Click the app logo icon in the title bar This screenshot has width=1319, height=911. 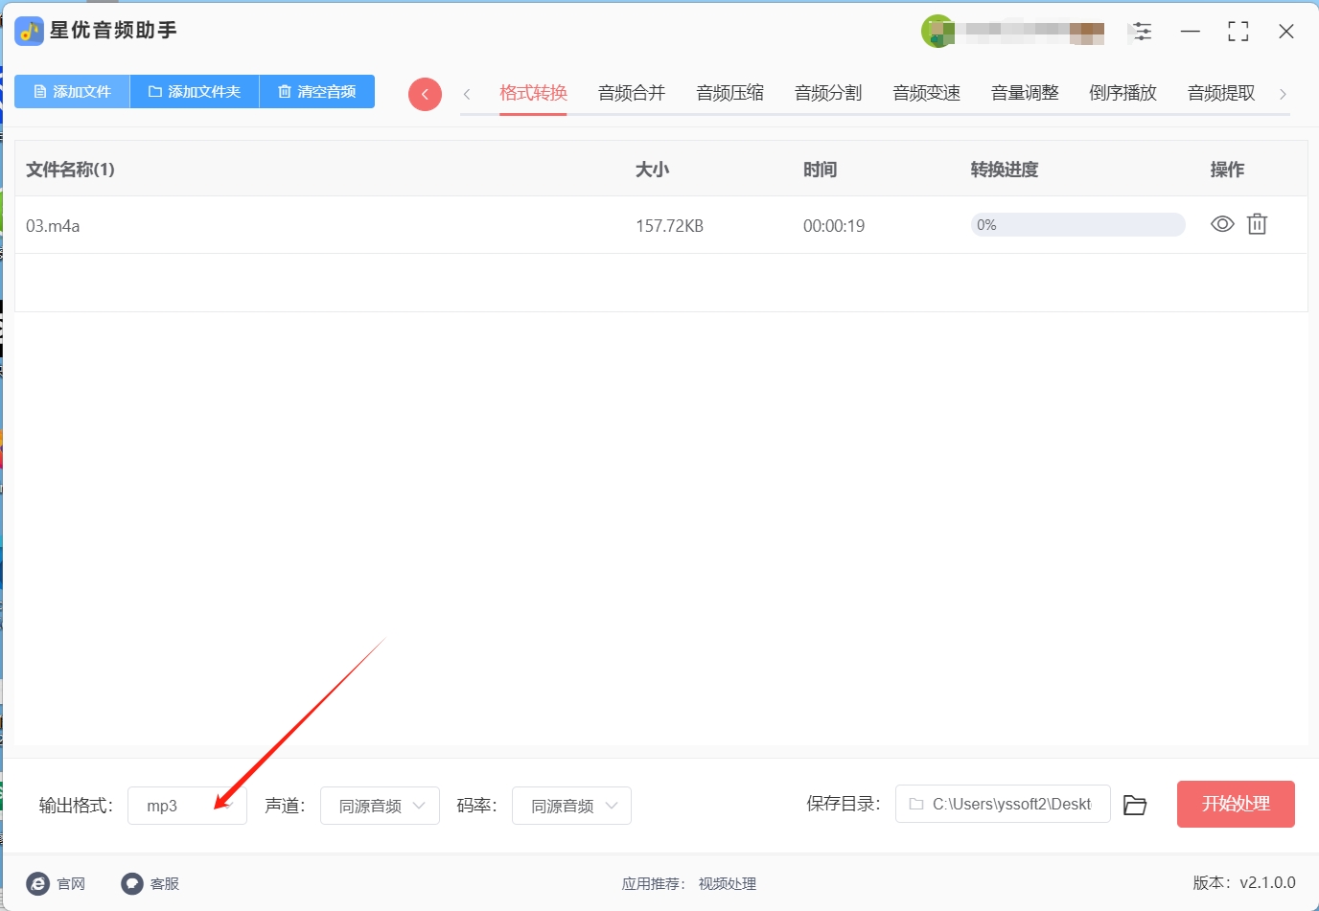coord(30,32)
